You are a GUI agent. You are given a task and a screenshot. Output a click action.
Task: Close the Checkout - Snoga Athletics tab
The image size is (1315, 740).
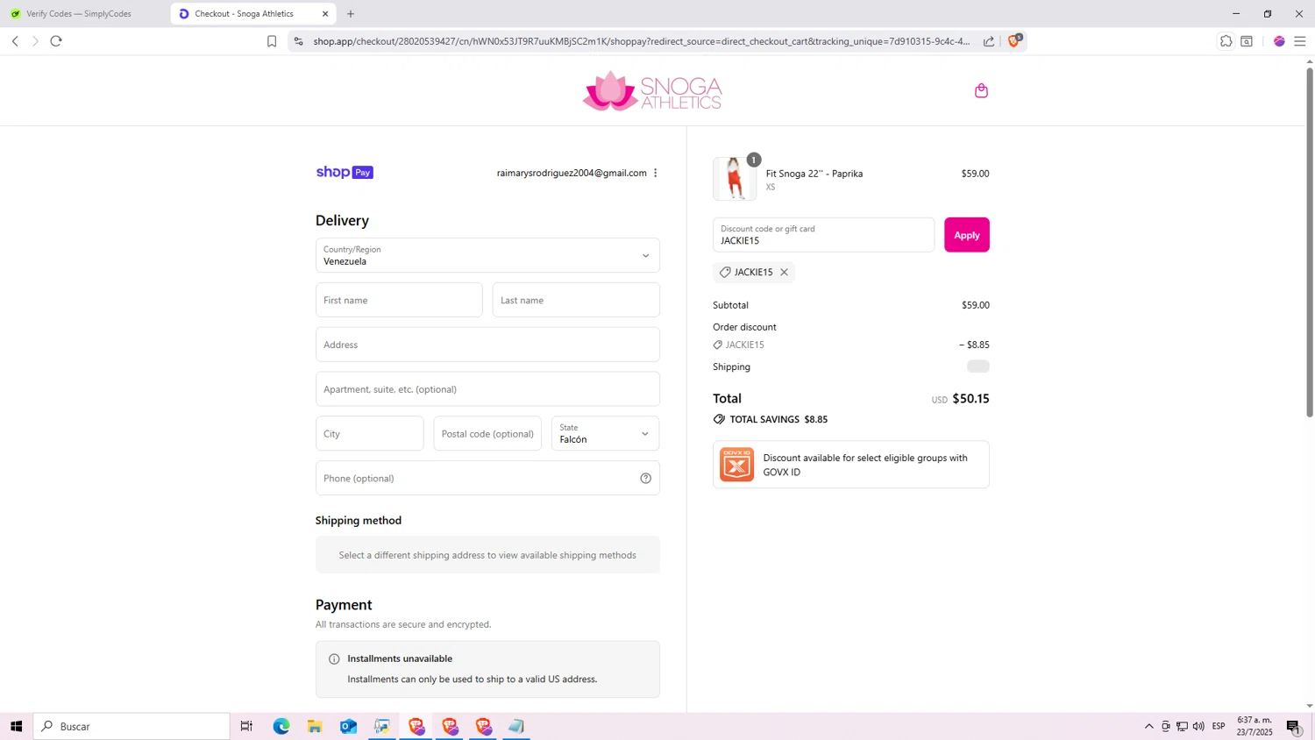(325, 14)
